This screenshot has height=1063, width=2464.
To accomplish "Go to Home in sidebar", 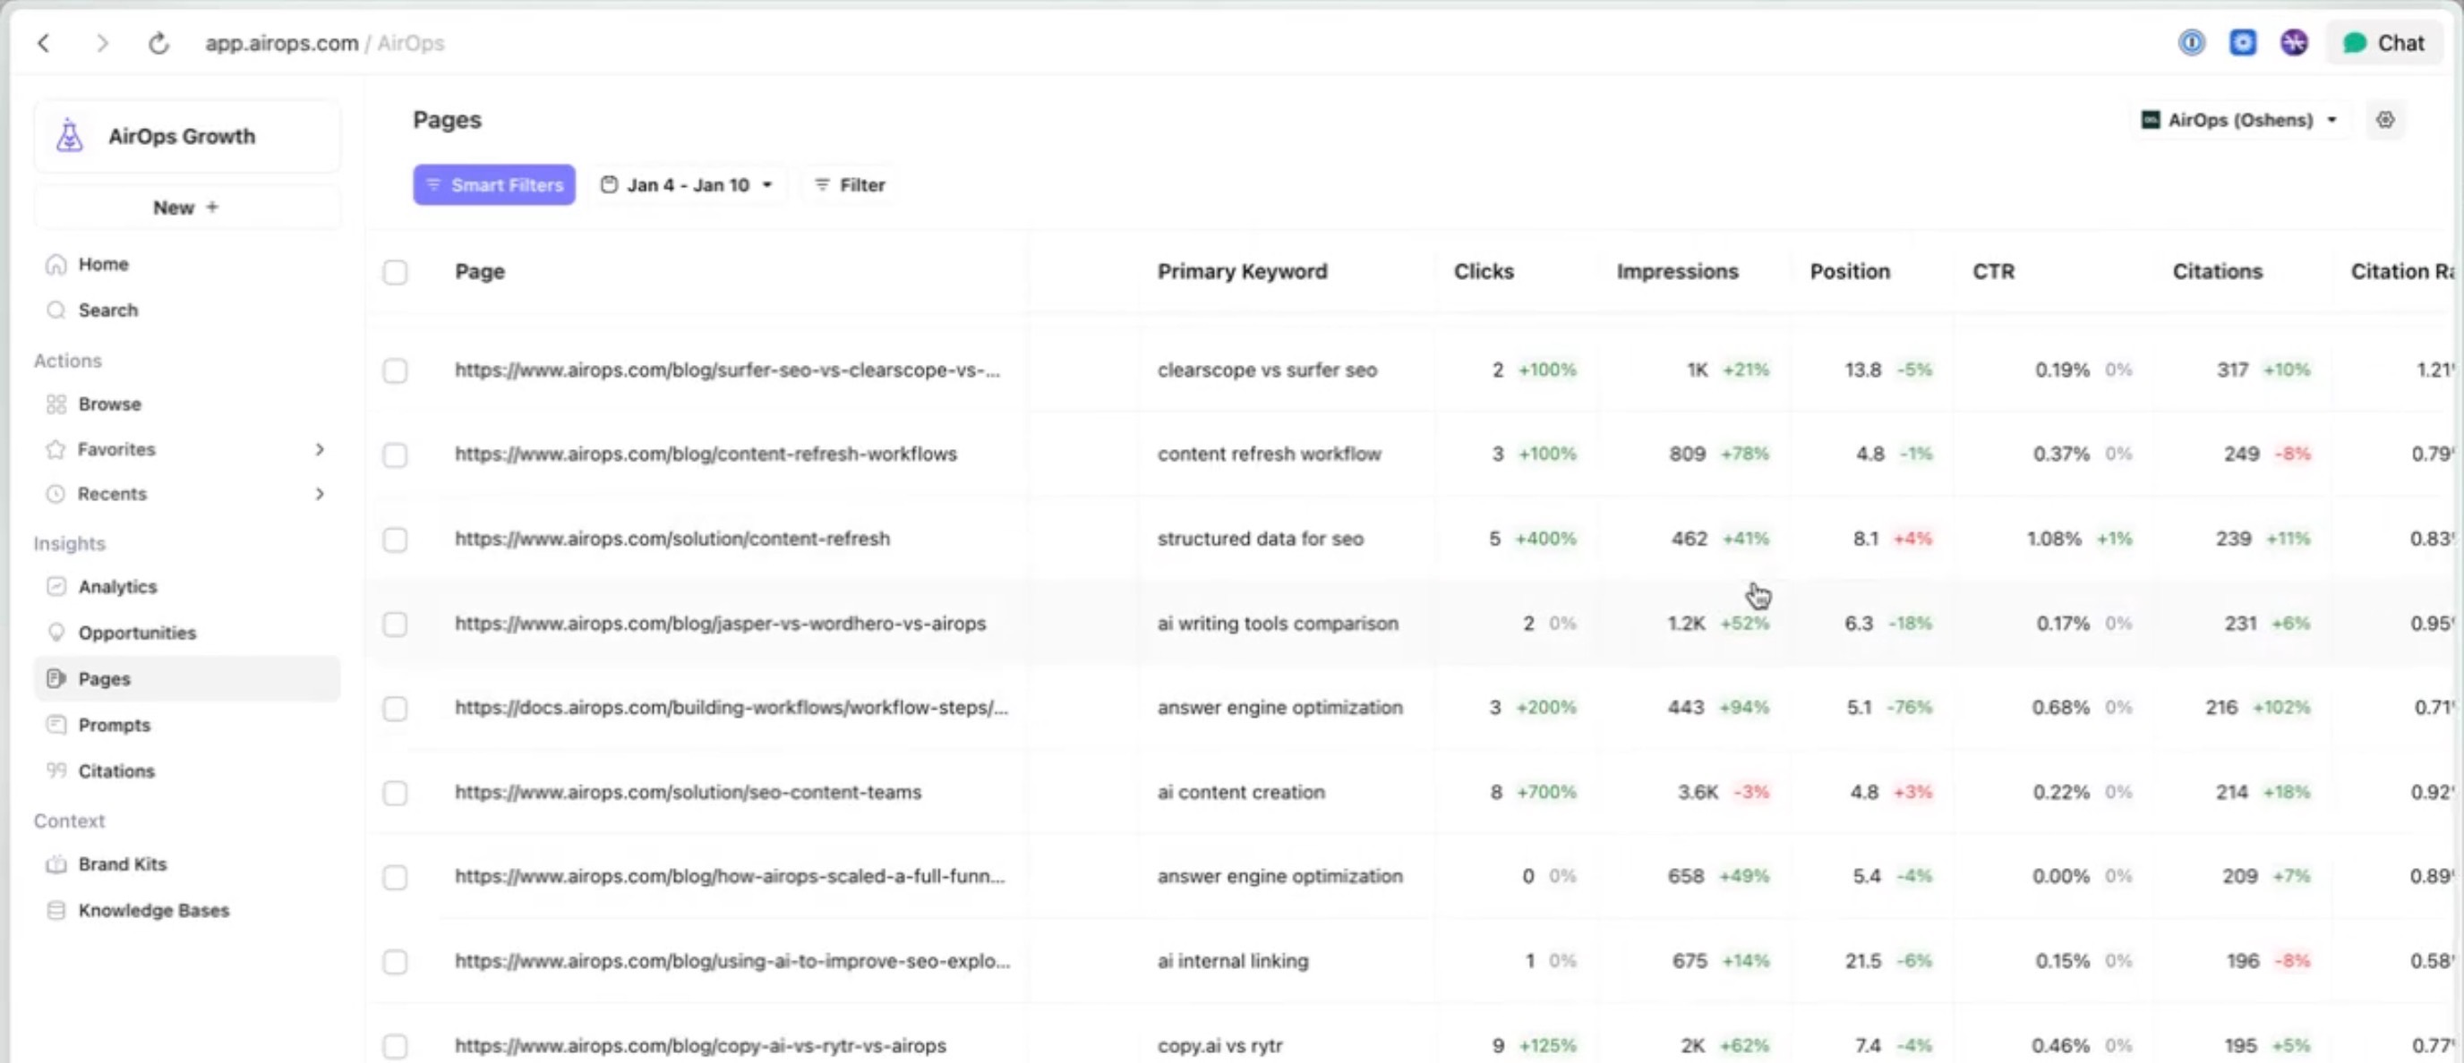I will [103, 264].
